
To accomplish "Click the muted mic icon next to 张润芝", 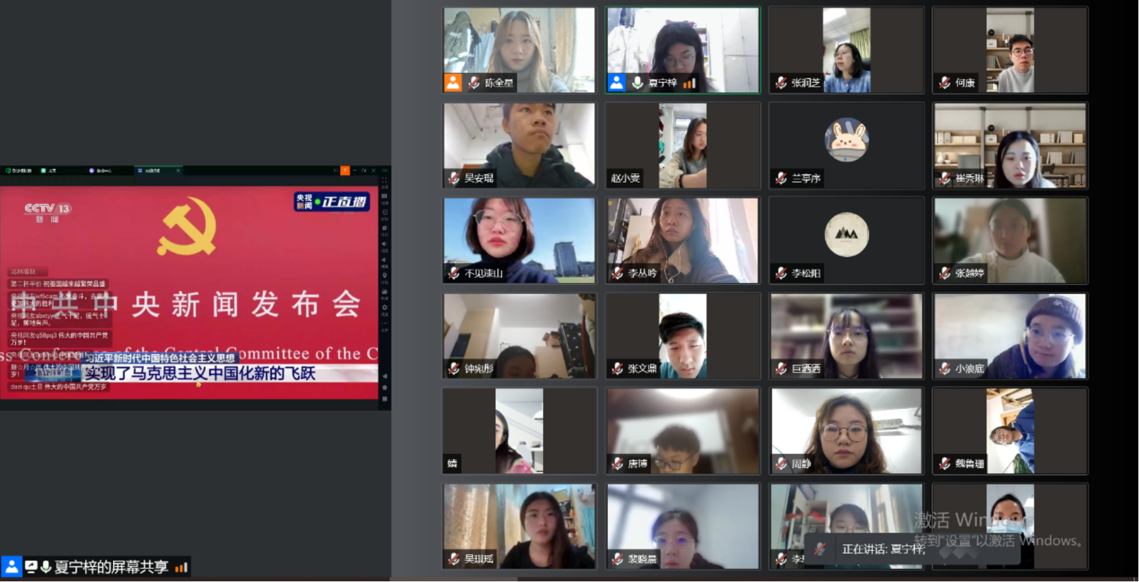I will 781,83.
